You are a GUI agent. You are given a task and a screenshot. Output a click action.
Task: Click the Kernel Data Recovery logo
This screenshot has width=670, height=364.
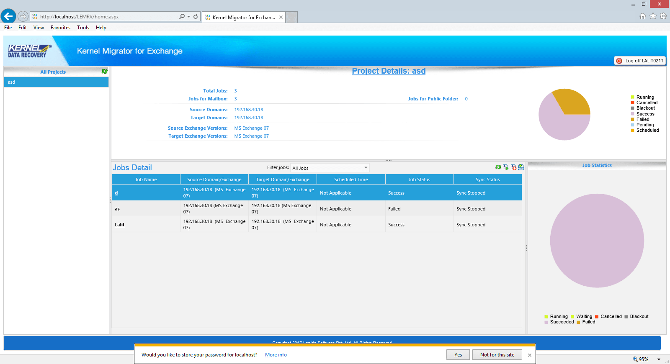tap(30, 51)
